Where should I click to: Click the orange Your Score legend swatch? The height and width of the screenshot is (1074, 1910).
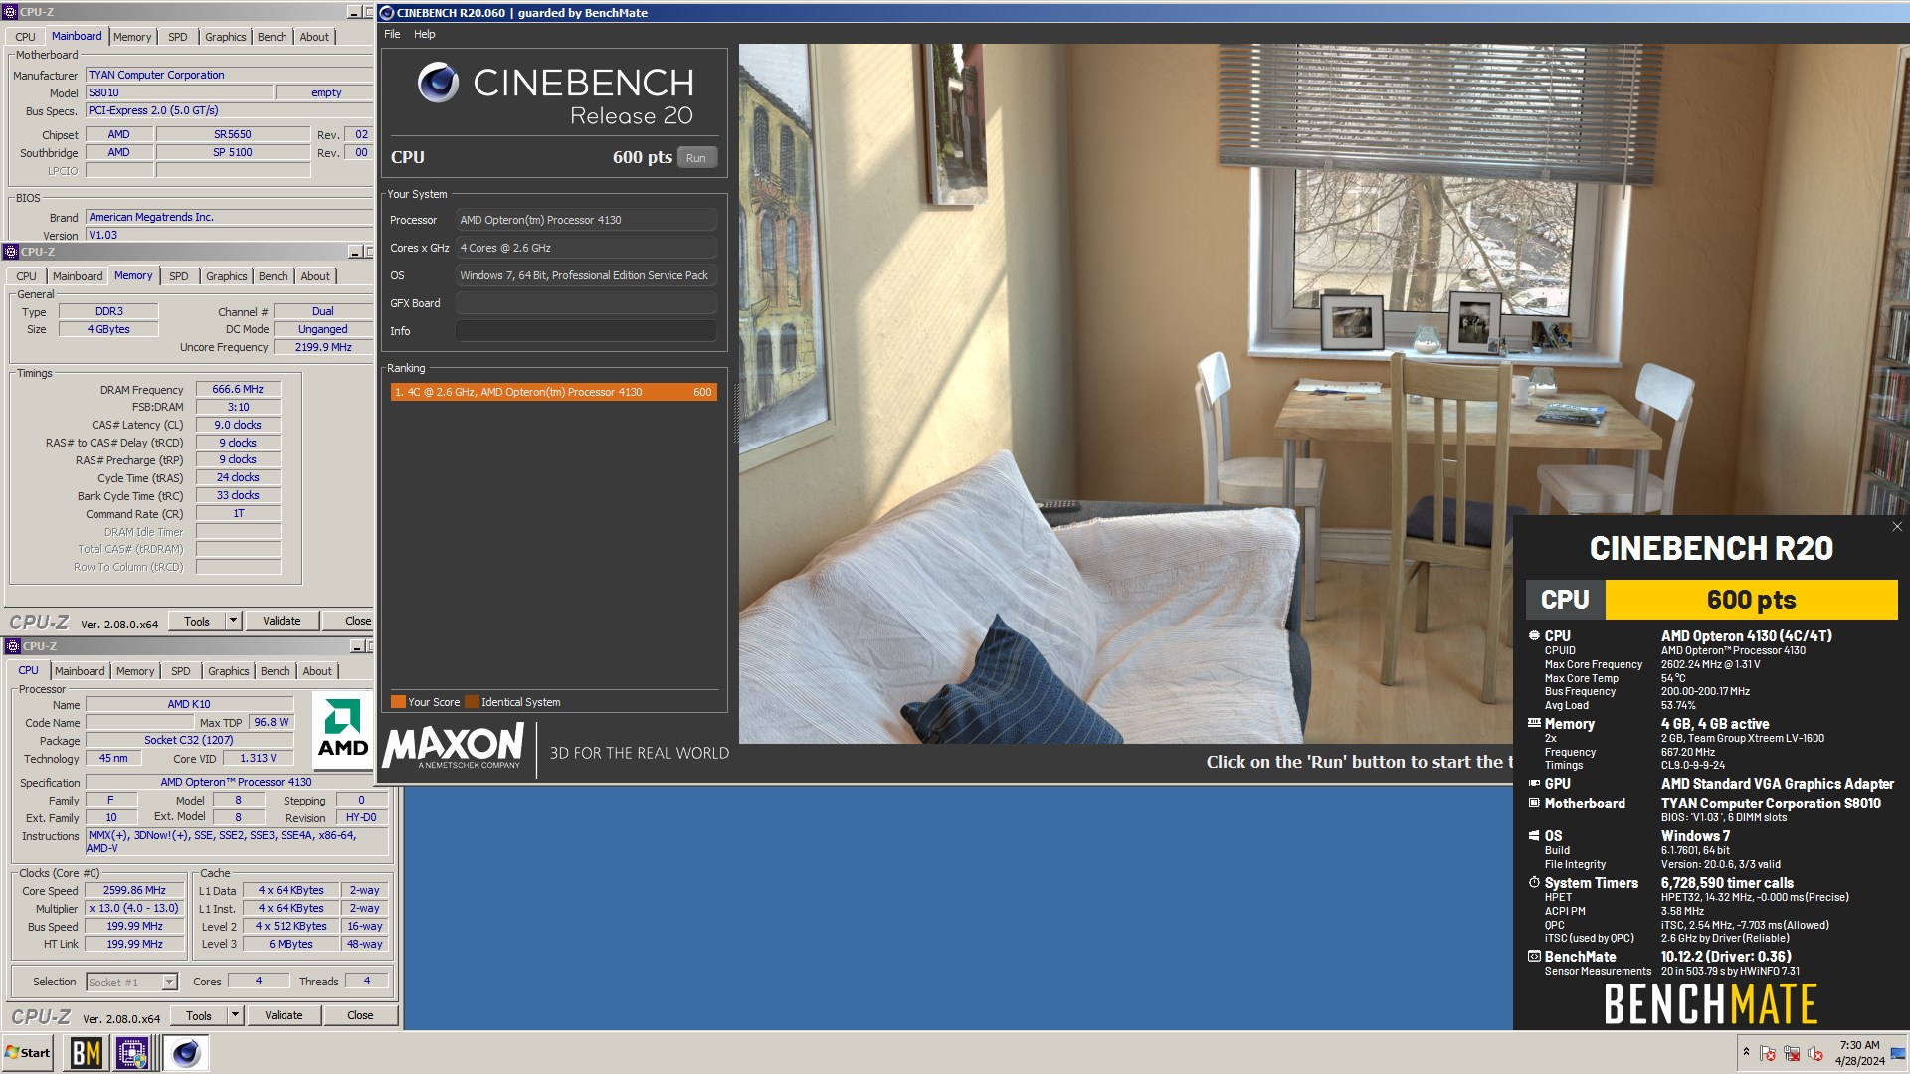pos(398,701)
